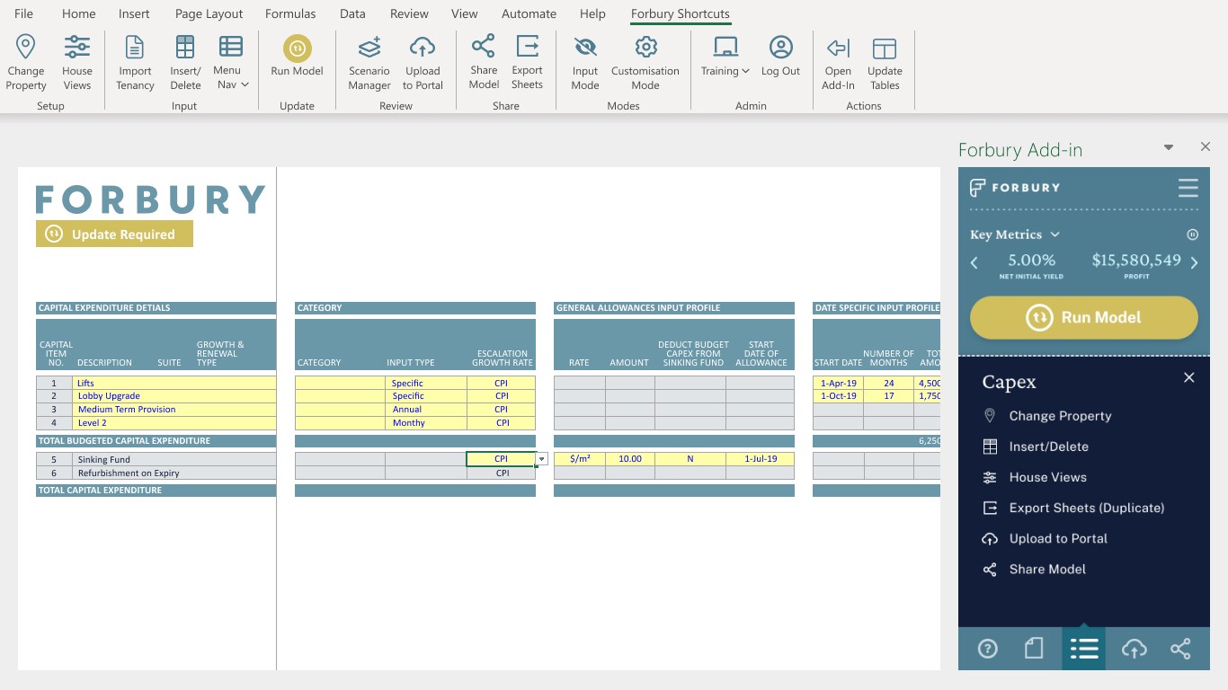Open Export Sheets tool

[527, 62]
